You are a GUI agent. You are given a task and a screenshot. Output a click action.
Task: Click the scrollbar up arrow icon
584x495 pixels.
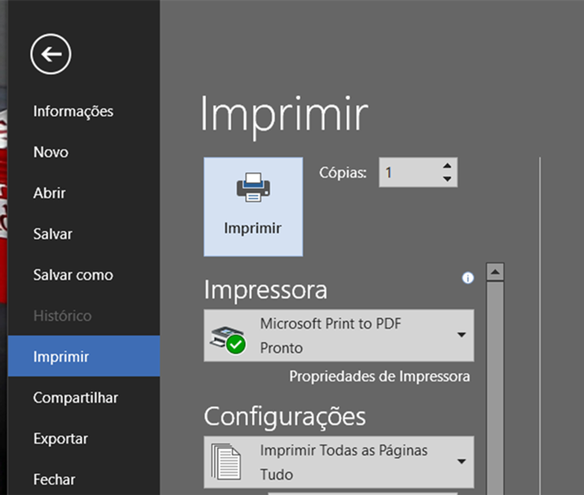click(494, 271)
